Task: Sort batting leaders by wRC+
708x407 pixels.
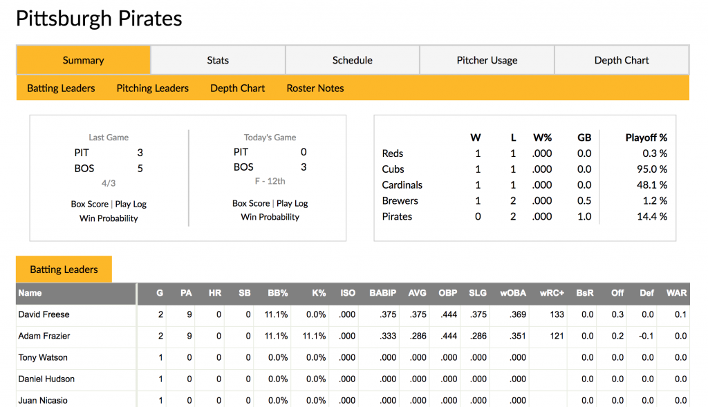Action: [552, 293]
